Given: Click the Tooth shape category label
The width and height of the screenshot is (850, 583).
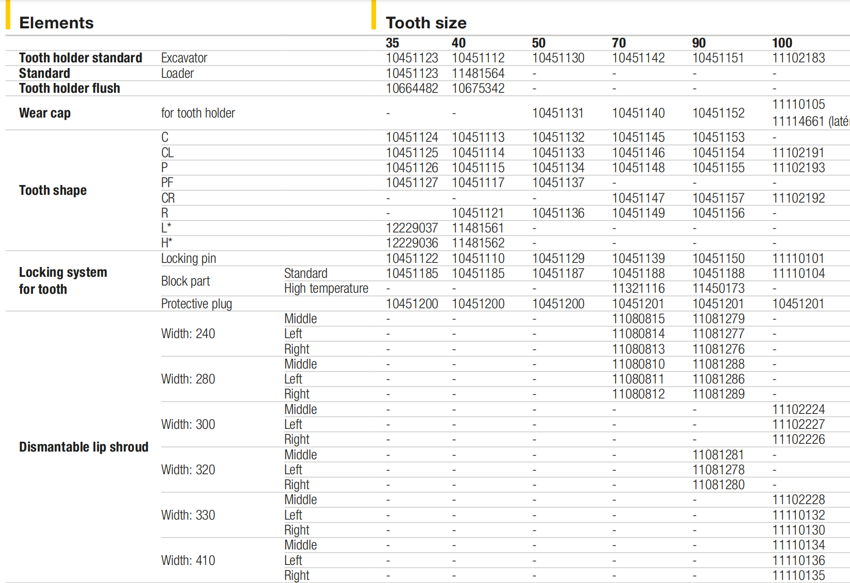Looking at the screenshot, I should pyautogui.click(x=53, y=190).
